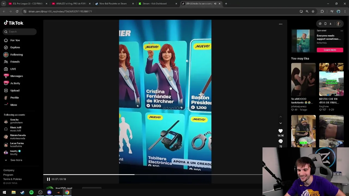Open the Chrome extensions puzzle icon
Image resolution: width=349 pixels, height=196 pixels.
pos(322,11)
